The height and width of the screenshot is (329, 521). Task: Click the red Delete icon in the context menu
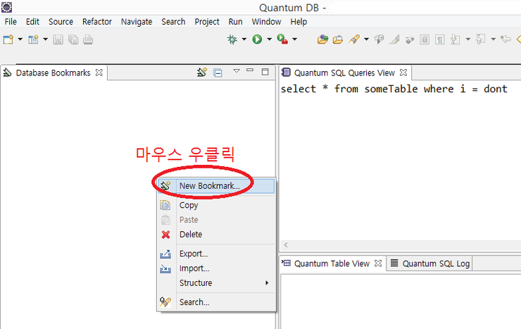[165, 235]
